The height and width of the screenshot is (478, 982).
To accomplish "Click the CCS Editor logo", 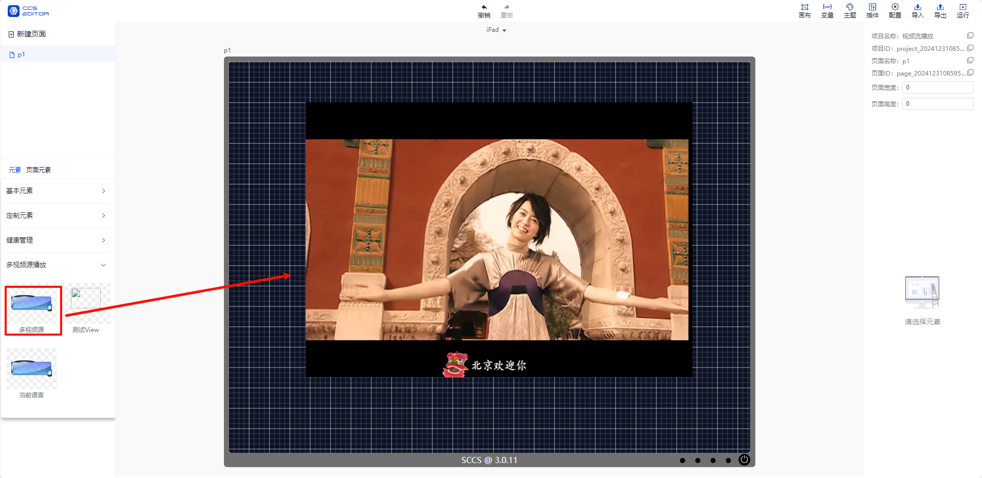I will click(x=29, y=11).
